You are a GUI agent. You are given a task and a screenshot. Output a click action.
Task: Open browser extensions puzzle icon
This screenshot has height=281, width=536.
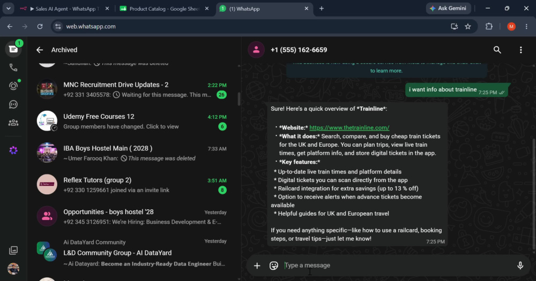click(489, 26)
